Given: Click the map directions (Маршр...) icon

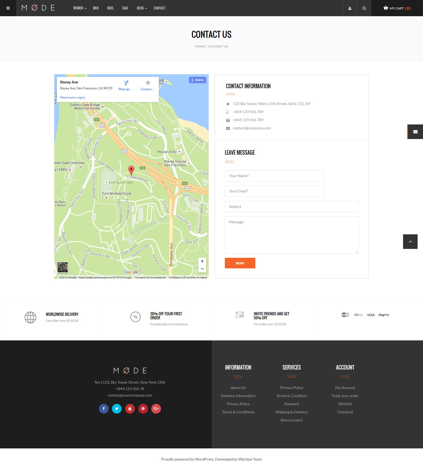Looking at the screenshot, I should click(126, 83).
